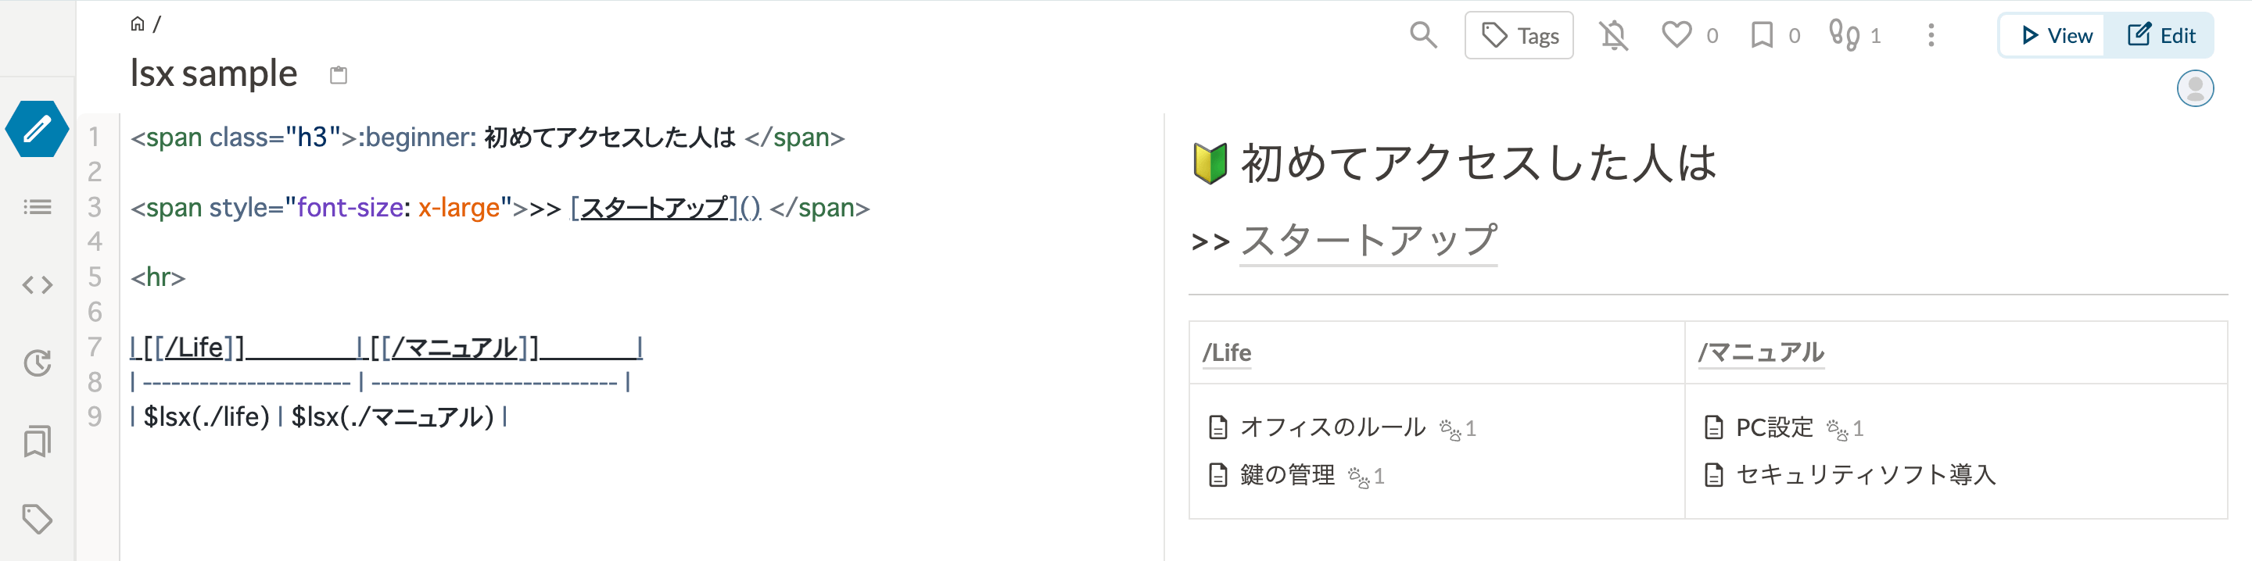Switch to View mode
The height and width of the screenshot is (561, 2252).
(x=2054, y=35)
